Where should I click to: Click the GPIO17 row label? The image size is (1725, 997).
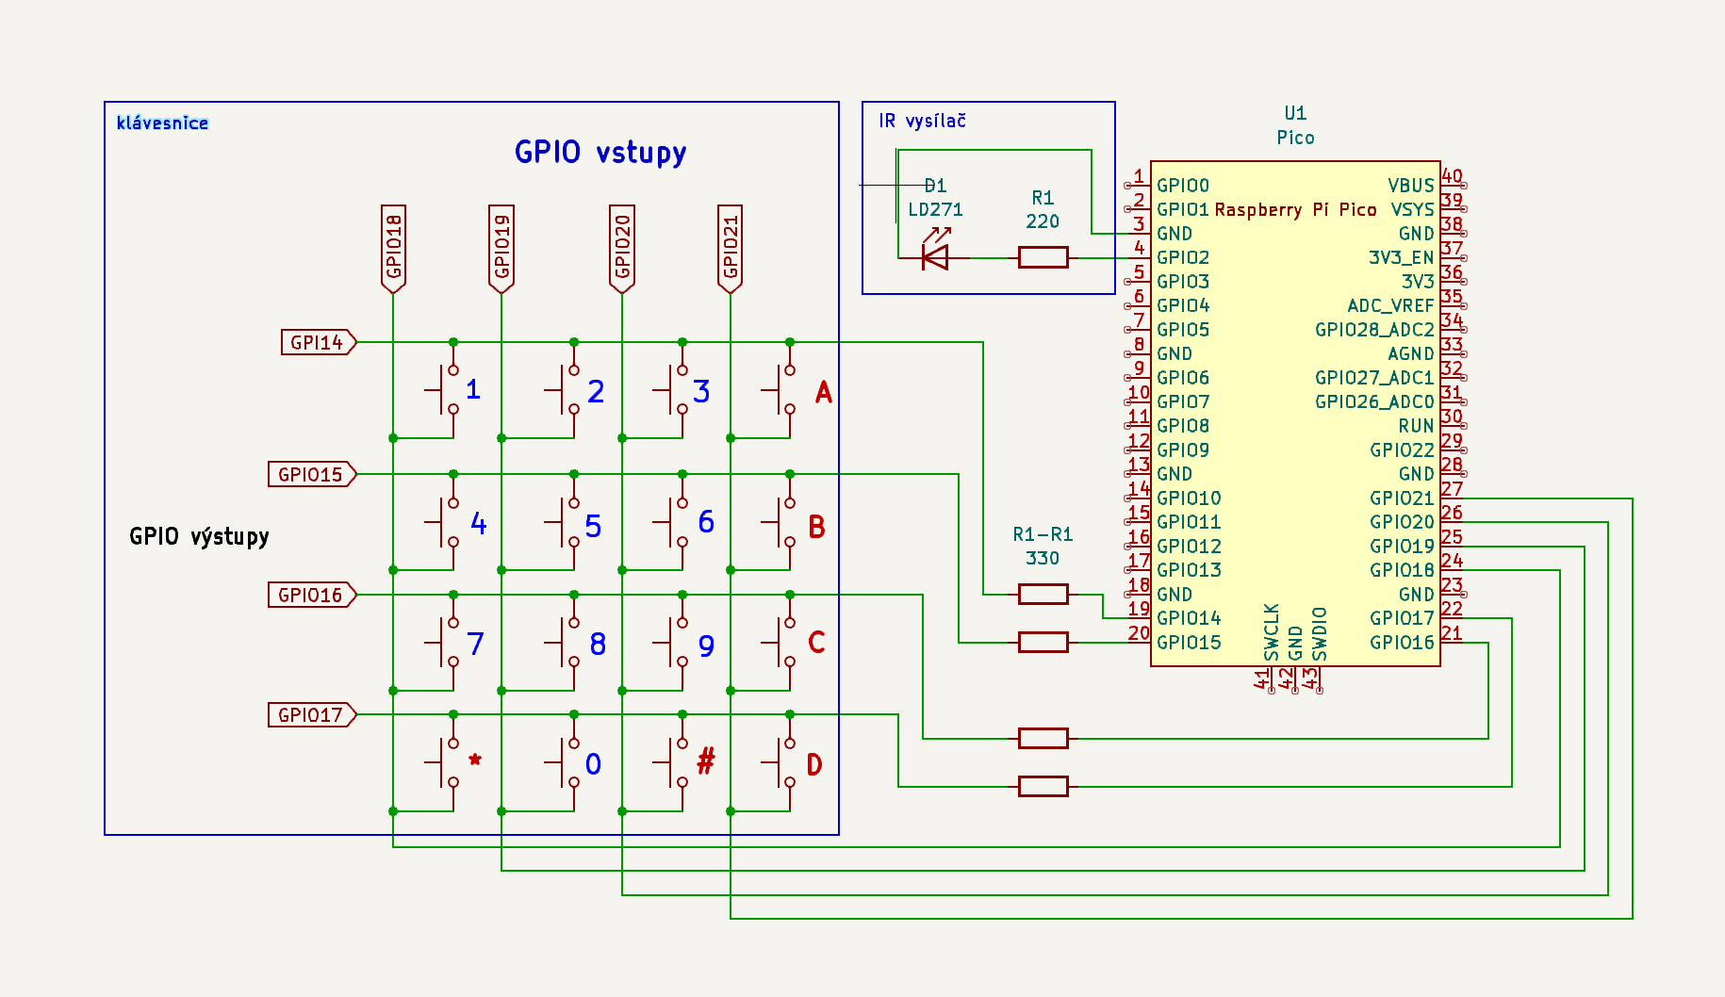pos(312,714)
